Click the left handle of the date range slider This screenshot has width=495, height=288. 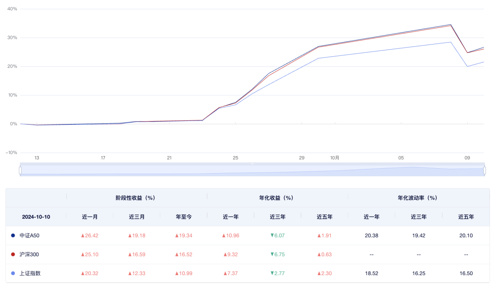(20, 170)
